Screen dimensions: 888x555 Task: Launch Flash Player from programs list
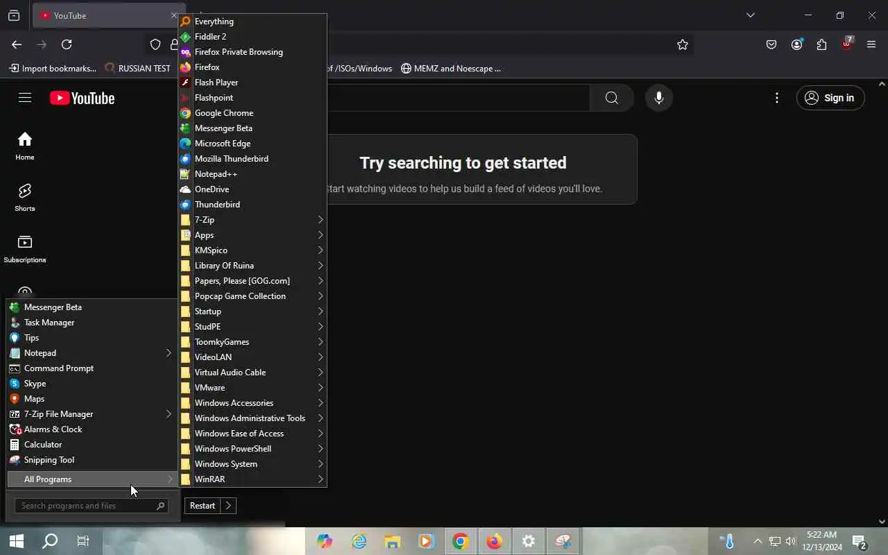tap(253, 83)
